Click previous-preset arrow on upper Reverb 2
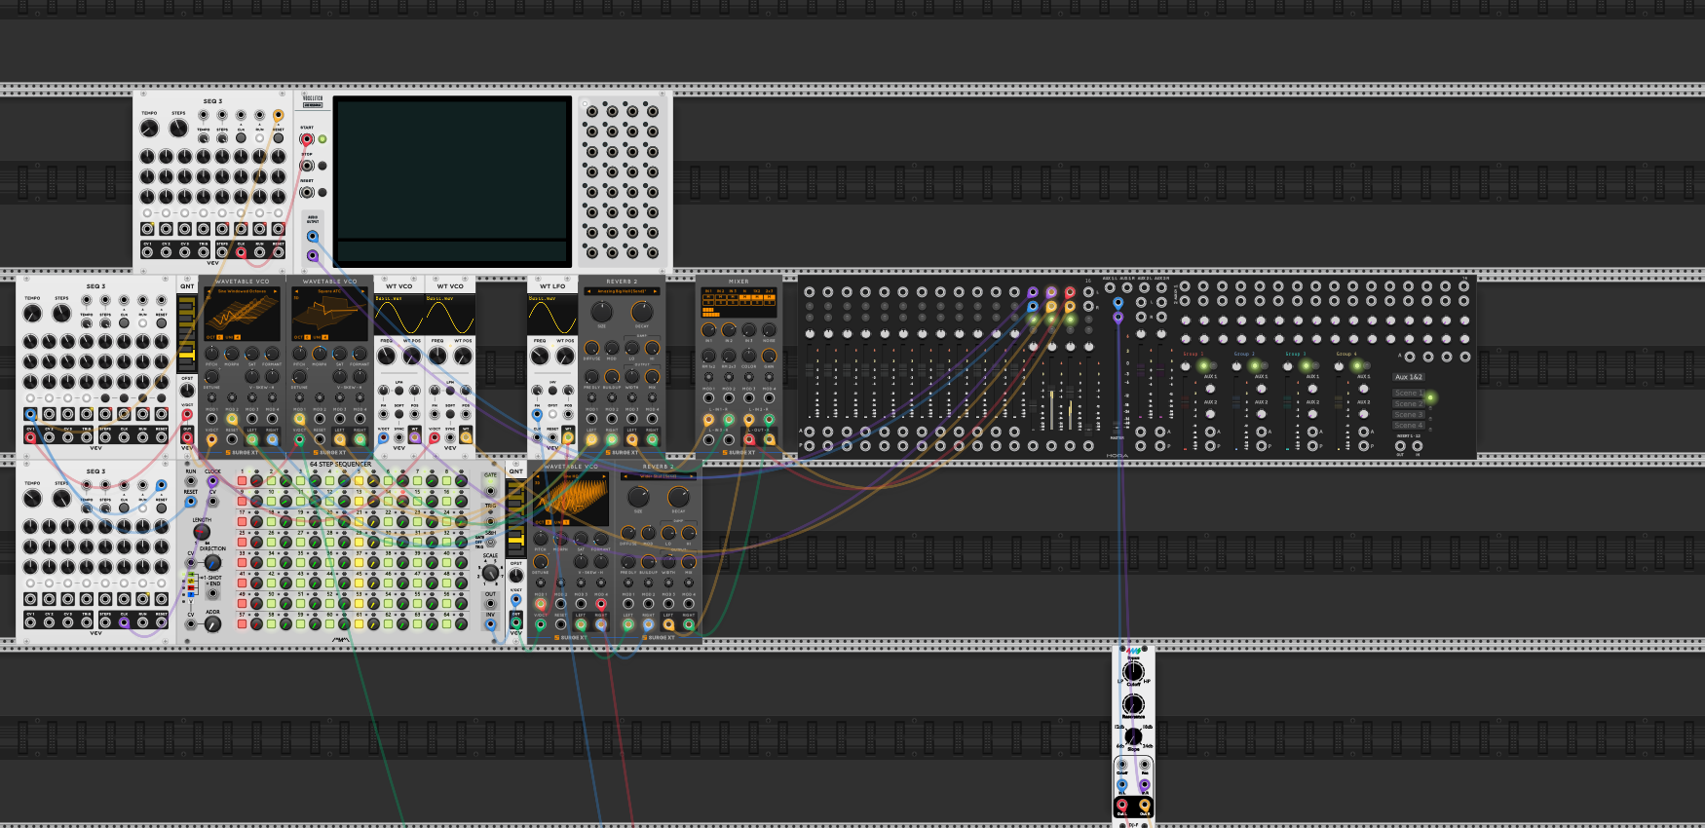This screenshot has height=828, width=1705. point(588,291)
